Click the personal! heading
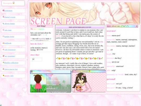The height and width of the screenshot is (106, 141). (x=111, y=79)
